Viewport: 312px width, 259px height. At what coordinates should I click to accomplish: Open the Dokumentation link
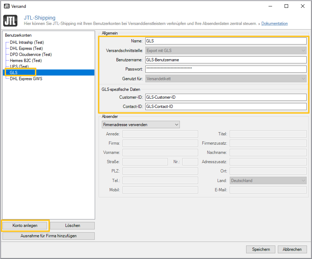tap(274, 24)
